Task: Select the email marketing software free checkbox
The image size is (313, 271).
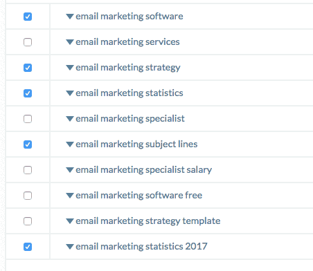Action: [28, 196]
